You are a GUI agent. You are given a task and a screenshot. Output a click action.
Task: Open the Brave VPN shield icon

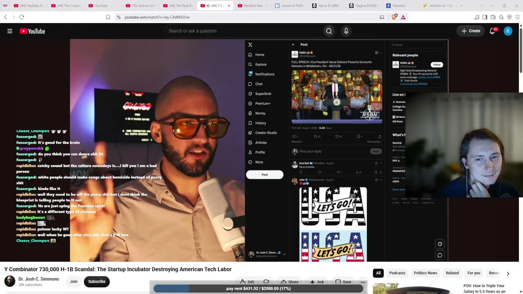pos(509,17)
